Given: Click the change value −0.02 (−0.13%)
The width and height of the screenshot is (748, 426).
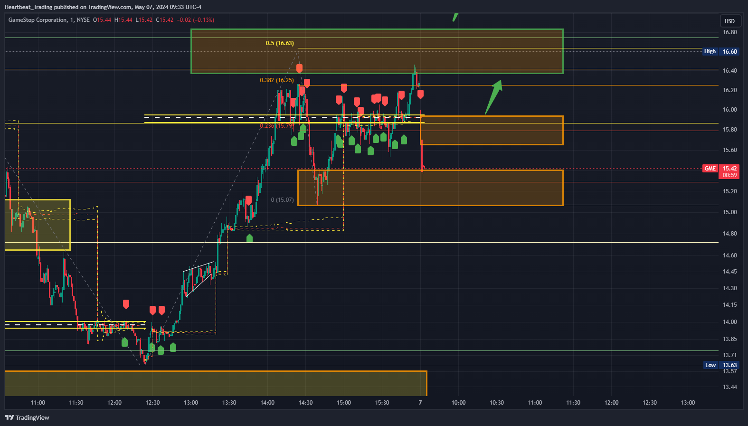Looking at the screenshot, I should (196, 20).
